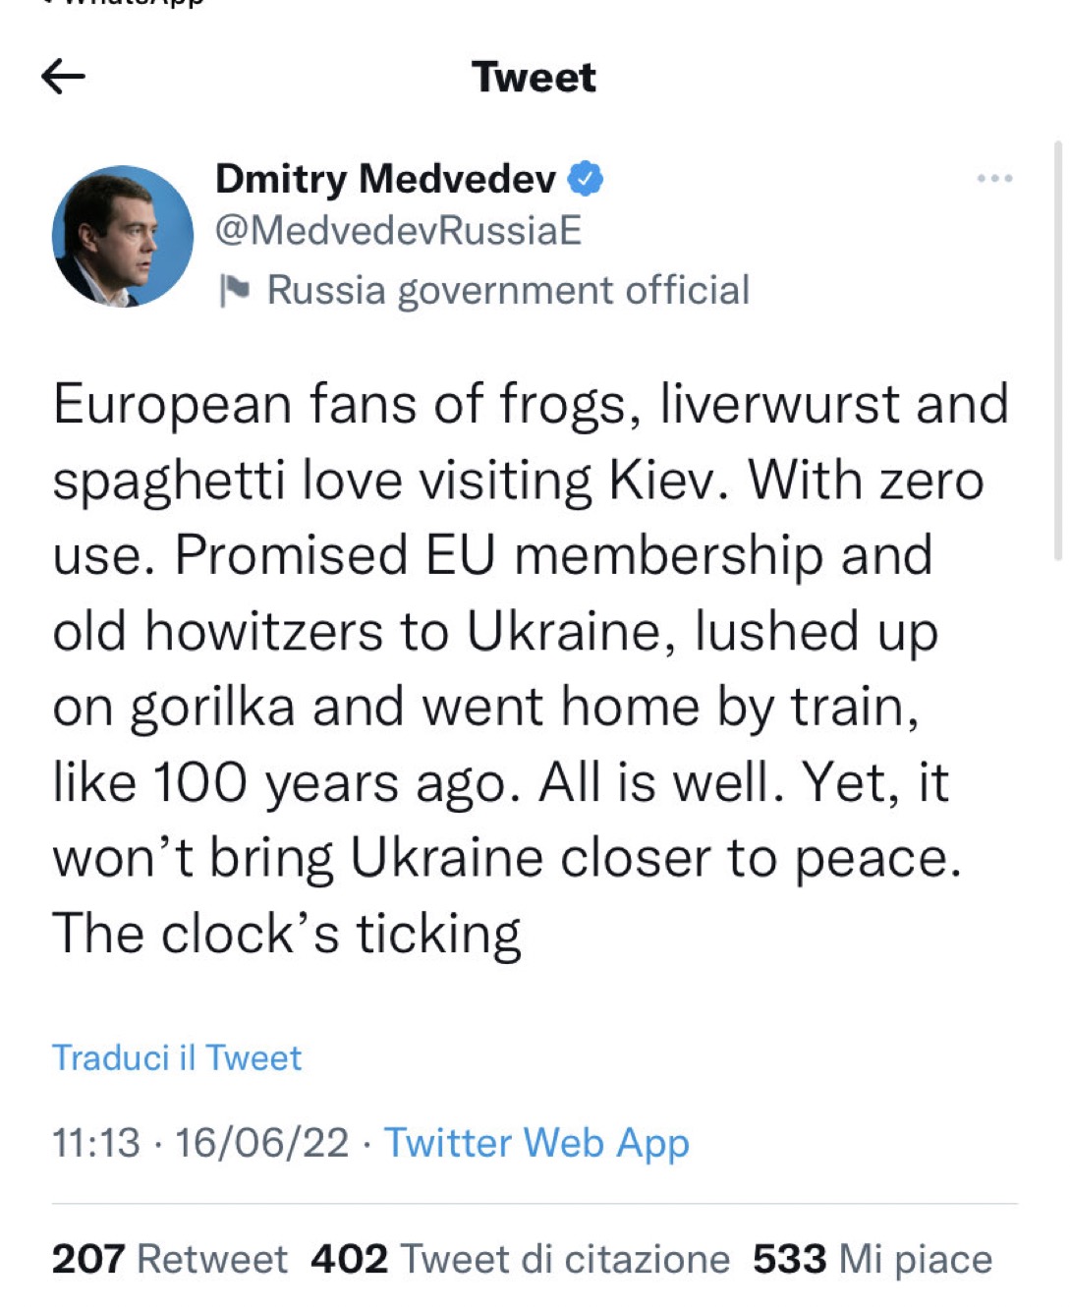Tap the government official flag icon
This screenshot has height=1309, width=1070.
click(235, 290)
